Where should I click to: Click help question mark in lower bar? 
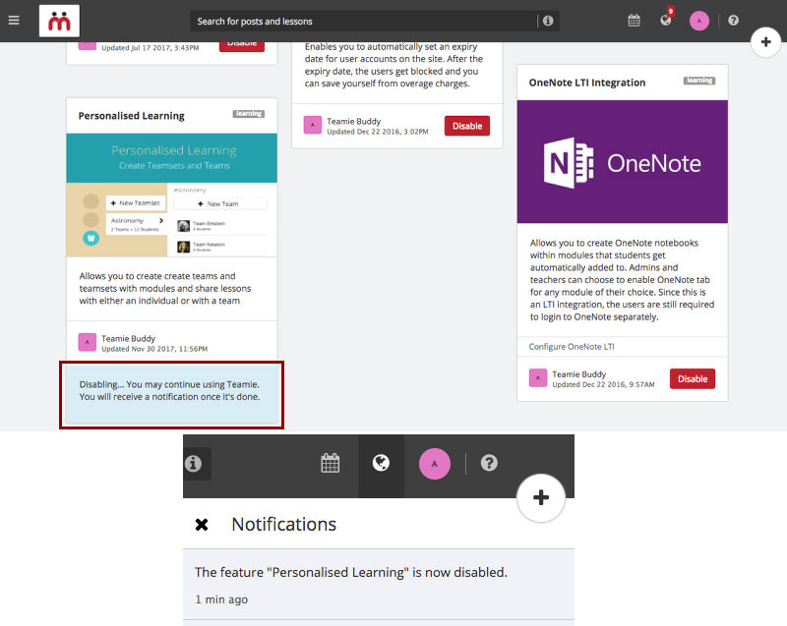pyautogui.click(x=489, y=463)
